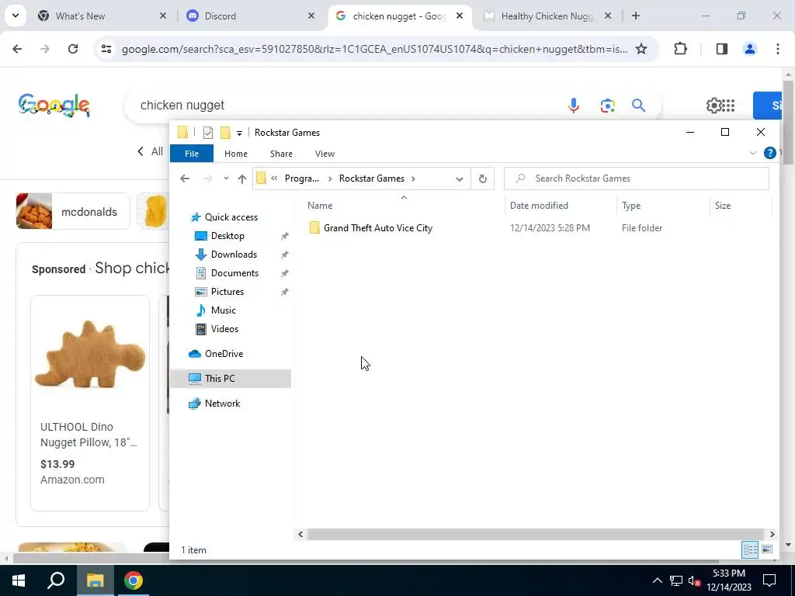Expand the Rockstar Games breadcrumb chevron
795x596 pixels.
pos(413,178)
